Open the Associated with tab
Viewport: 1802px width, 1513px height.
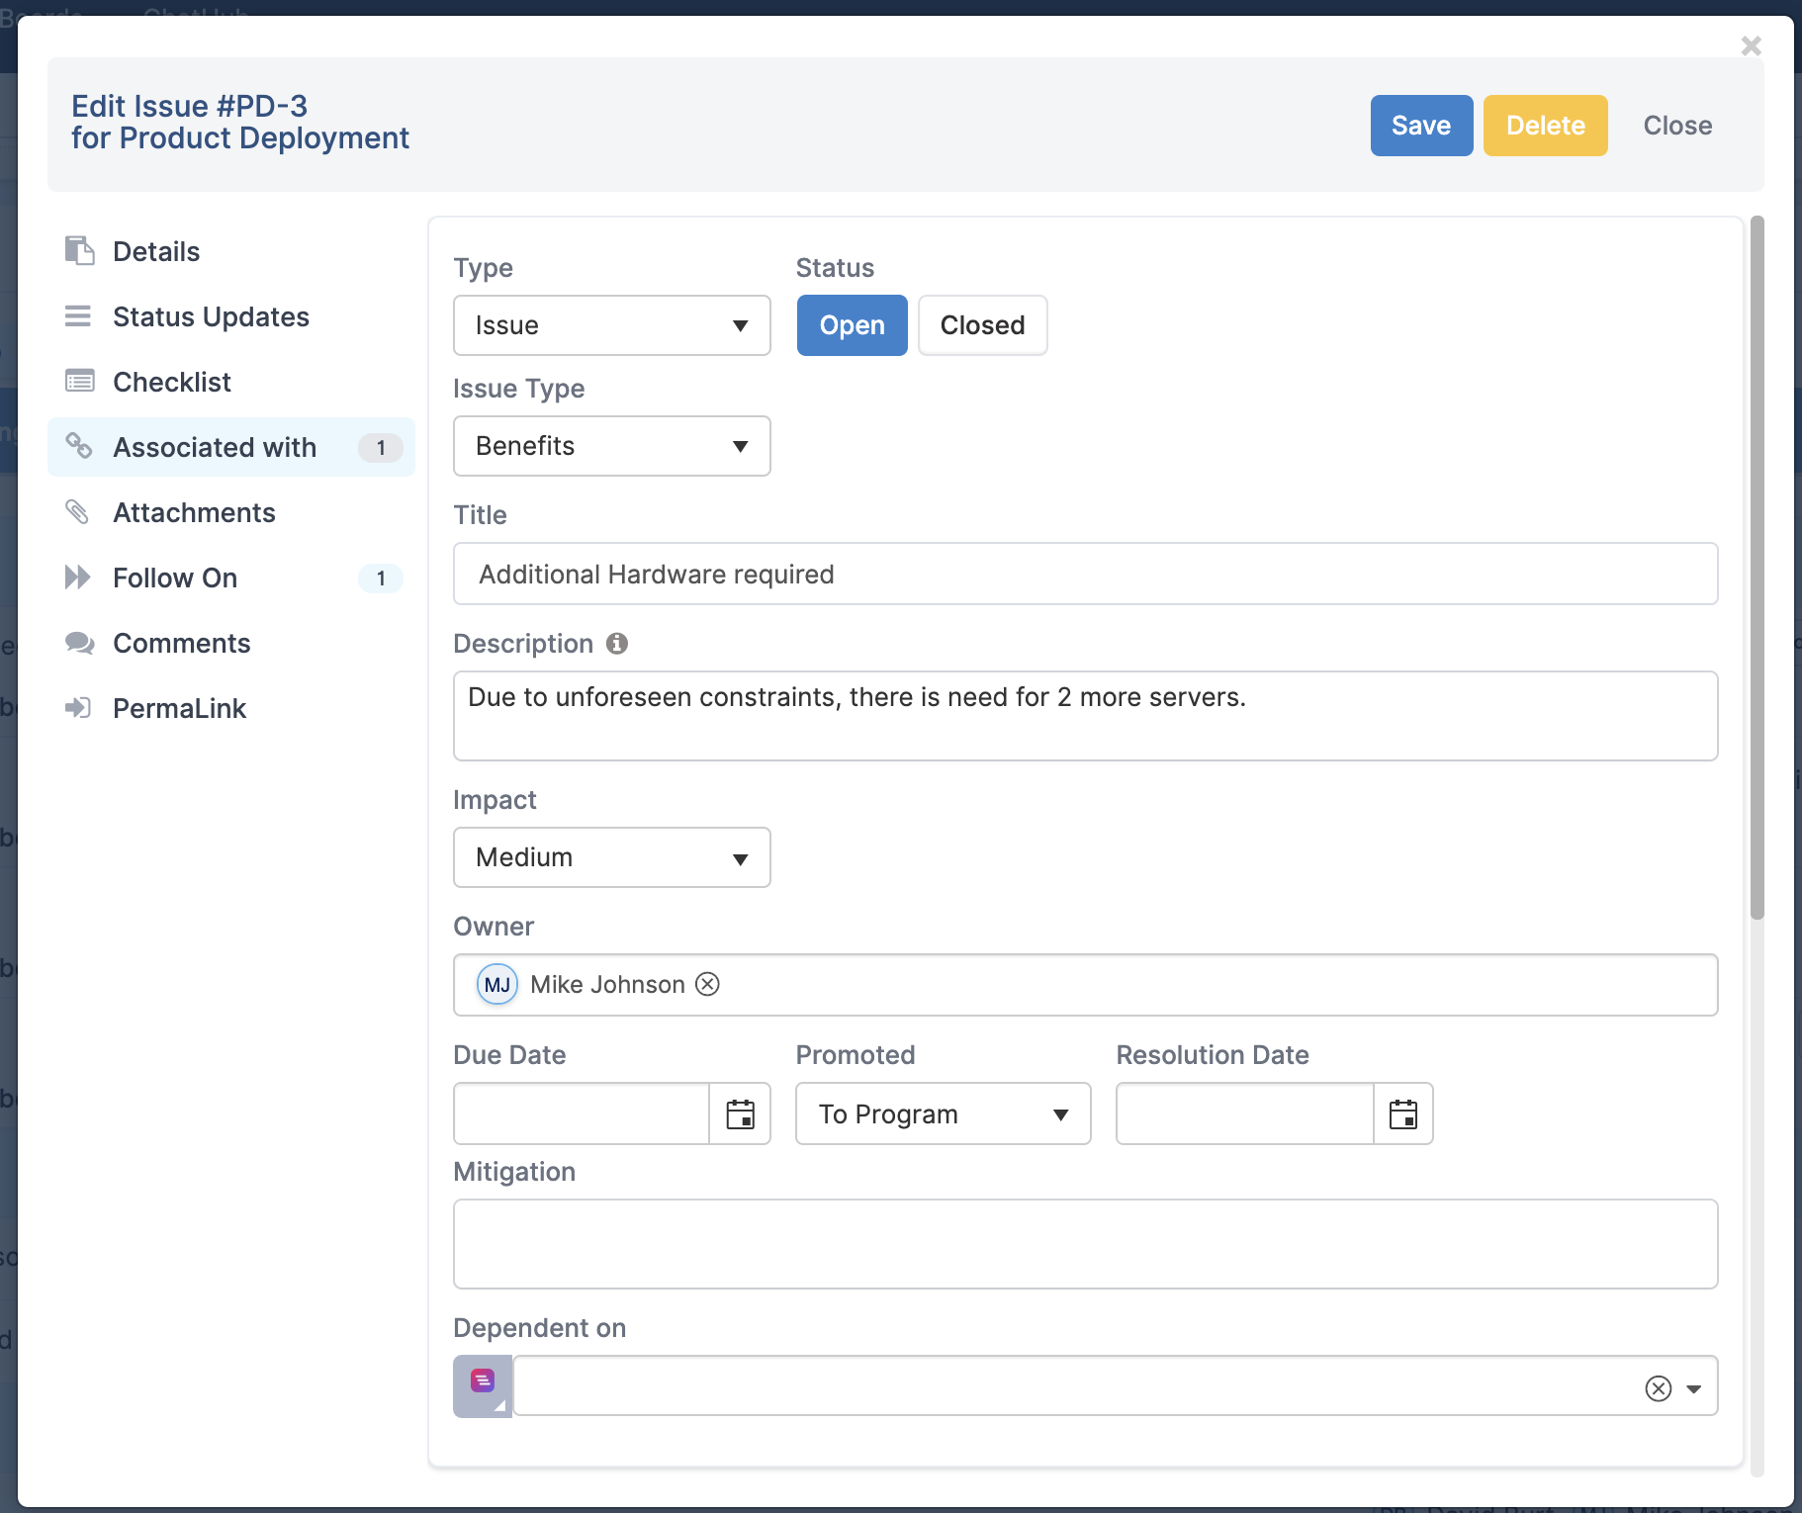[231, 447]
